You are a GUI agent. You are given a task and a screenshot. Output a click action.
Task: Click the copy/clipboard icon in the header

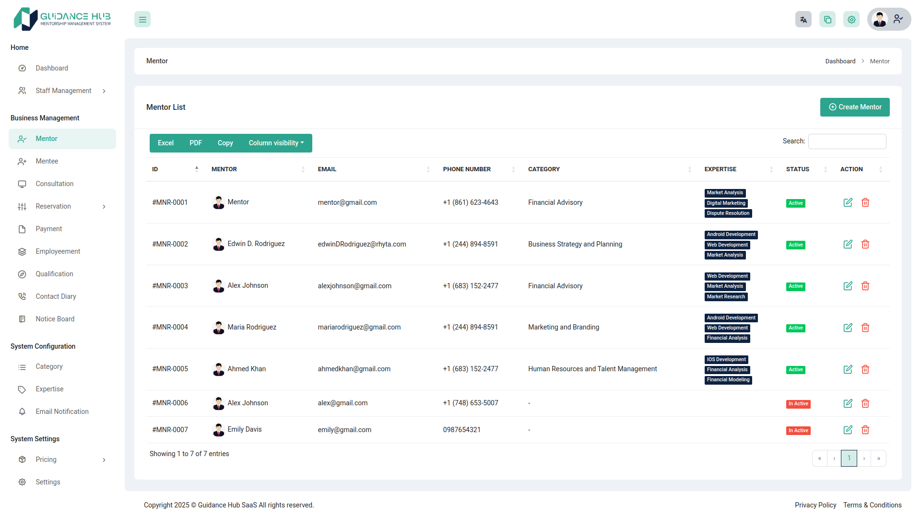click(827, 19)
